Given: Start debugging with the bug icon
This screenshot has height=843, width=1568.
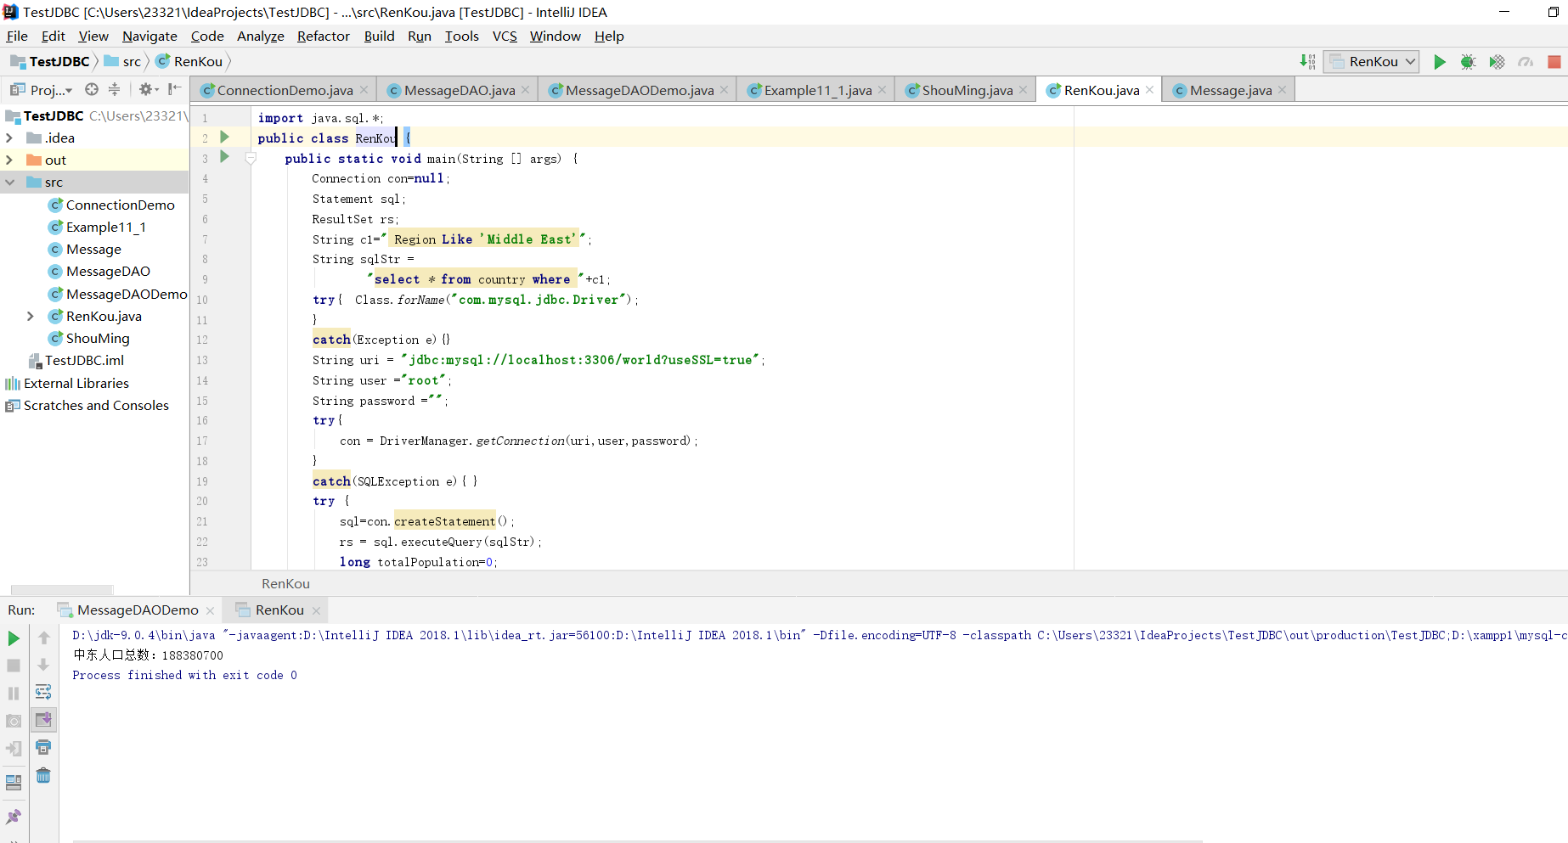Looking at the screenshot, I should (x=1468, y=62).
